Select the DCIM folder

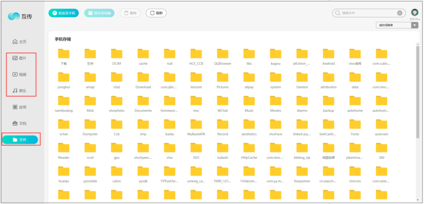point(117,57)
